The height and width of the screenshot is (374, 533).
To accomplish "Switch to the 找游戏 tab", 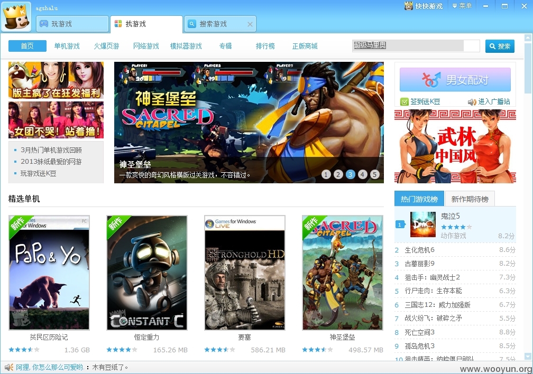I will click(146, 24).
